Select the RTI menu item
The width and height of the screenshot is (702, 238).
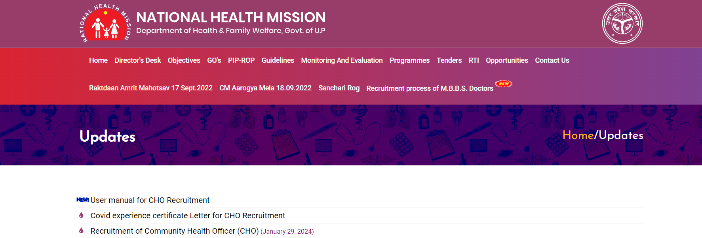(x=474, y=60)
